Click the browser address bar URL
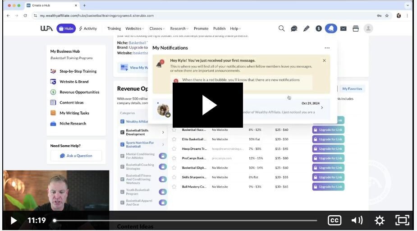Viewport: 417px width, 231px height. pos(97,16)
